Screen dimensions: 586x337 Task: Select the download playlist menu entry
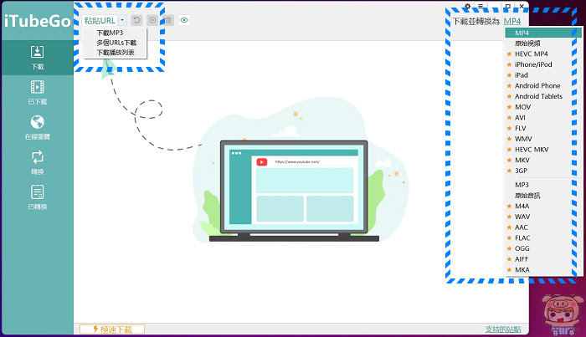point(116,52)
